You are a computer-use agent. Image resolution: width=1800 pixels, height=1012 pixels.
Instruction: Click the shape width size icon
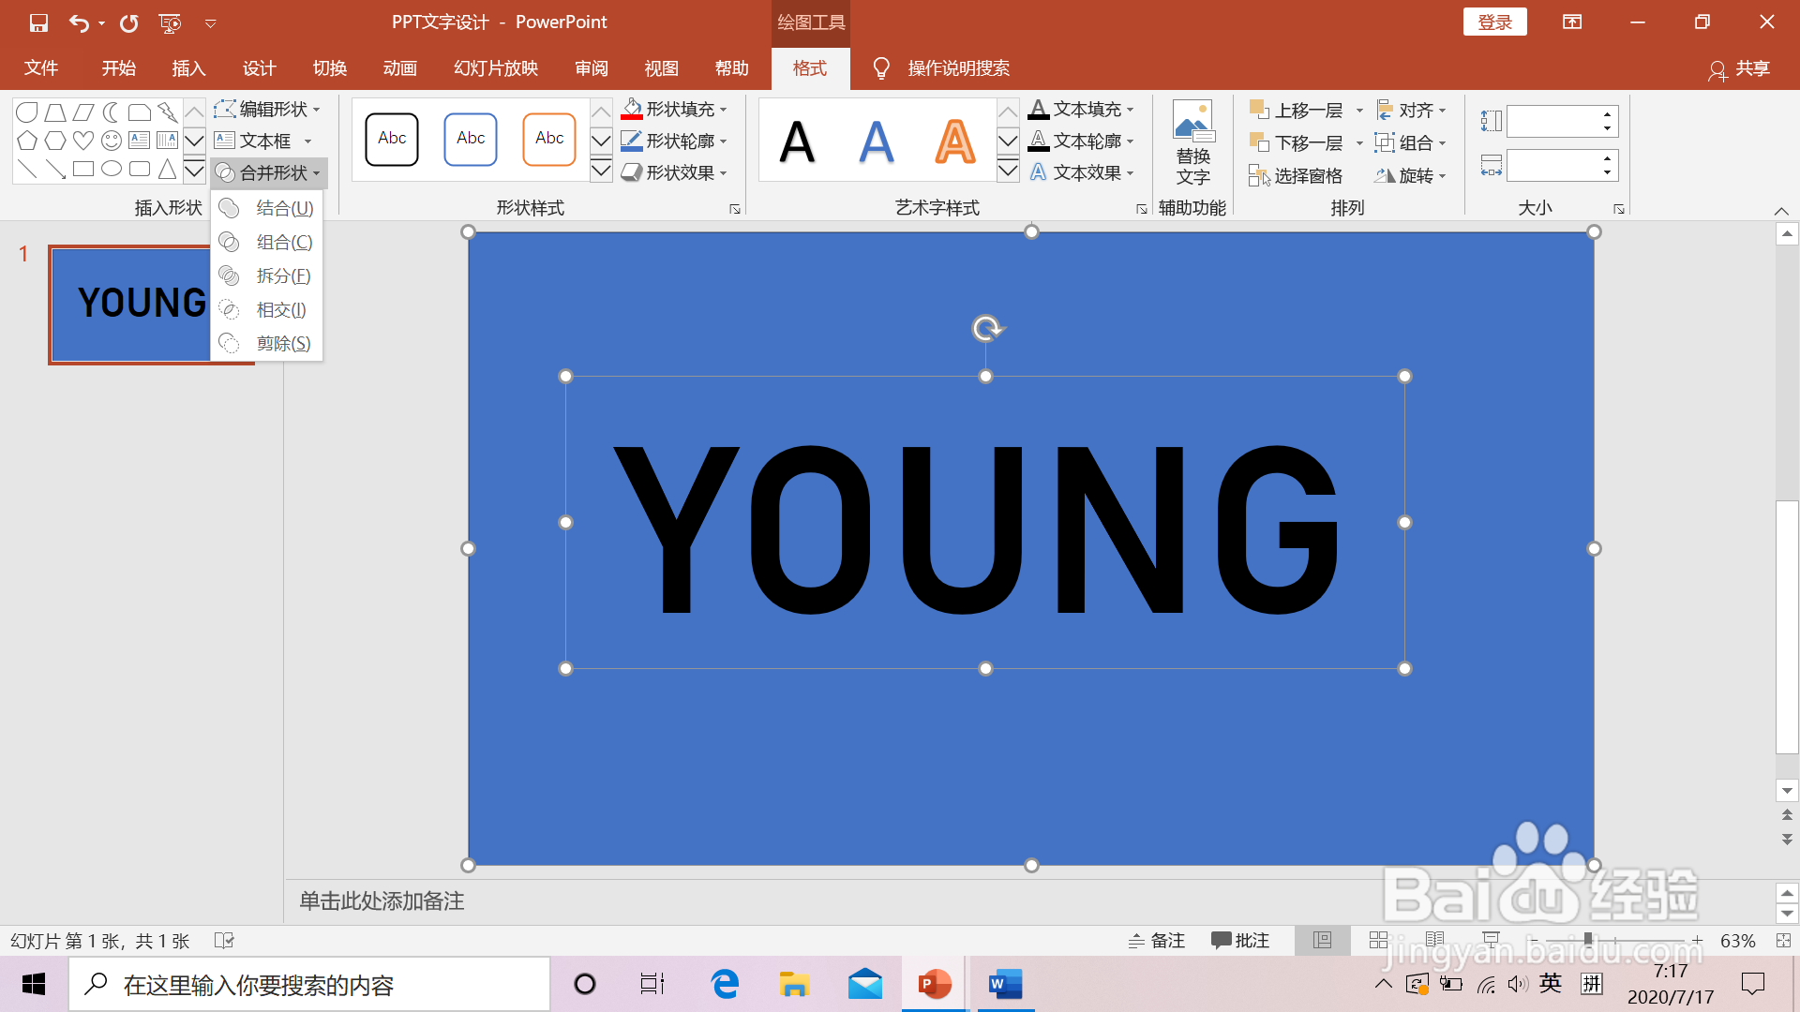(x=1491, y=166)
